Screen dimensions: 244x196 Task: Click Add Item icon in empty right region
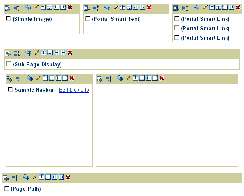[99, 79]
